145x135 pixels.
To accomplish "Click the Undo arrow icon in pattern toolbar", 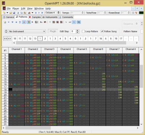I will tap(50, 22).
